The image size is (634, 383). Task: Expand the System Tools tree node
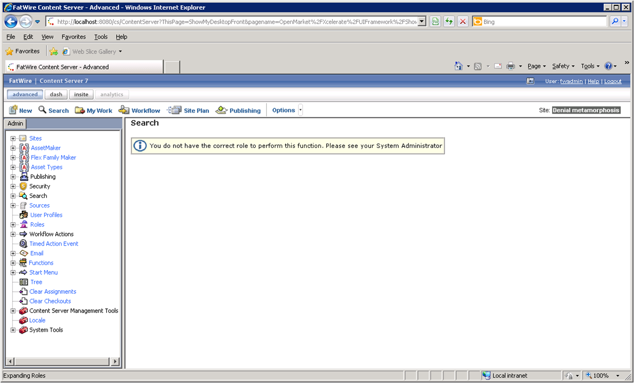click(13, 330)
